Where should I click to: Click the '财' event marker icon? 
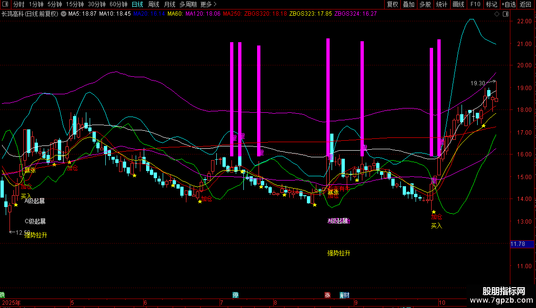pos(347,295)
